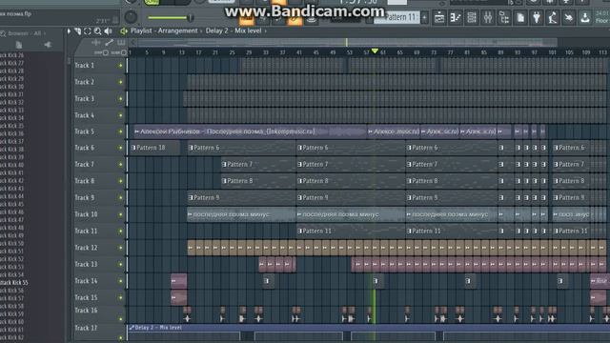This screenshot has width=610, height=343.
Task: Open the playlist options menu arrow
Action: click(69, 30)
